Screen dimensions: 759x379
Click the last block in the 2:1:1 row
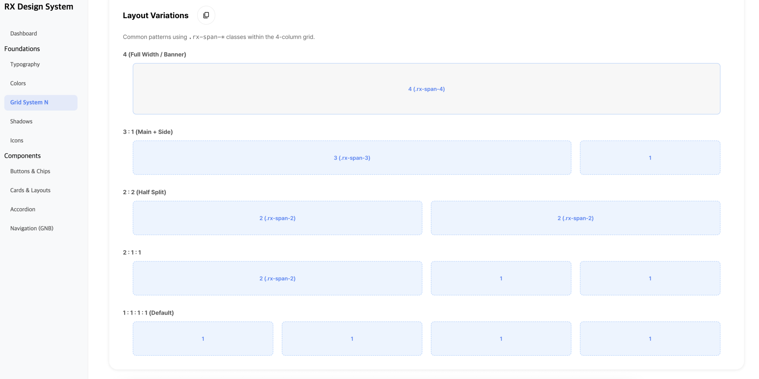[x=650, y=278]
